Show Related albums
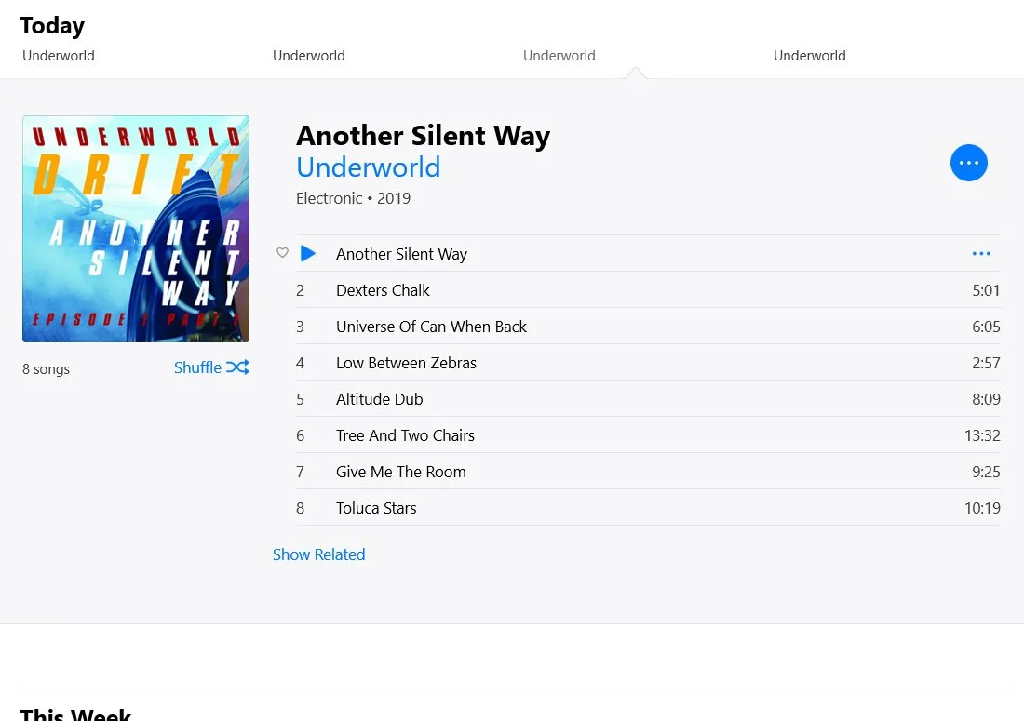 318,554
